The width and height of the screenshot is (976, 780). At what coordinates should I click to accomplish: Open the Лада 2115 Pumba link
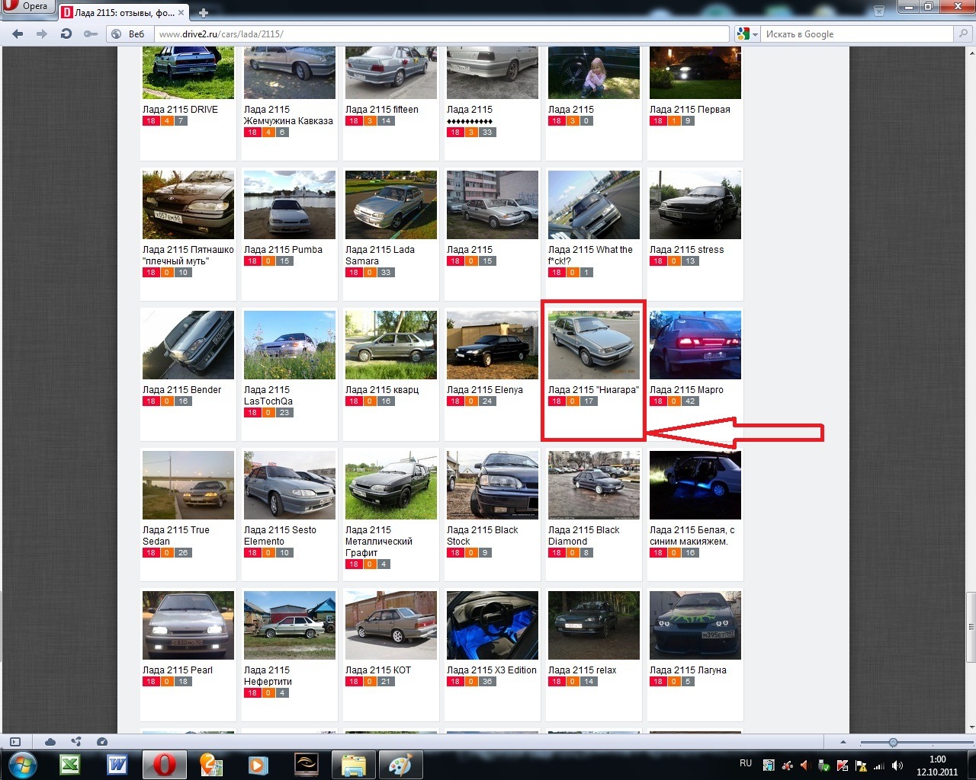click(x=283, y=250)
